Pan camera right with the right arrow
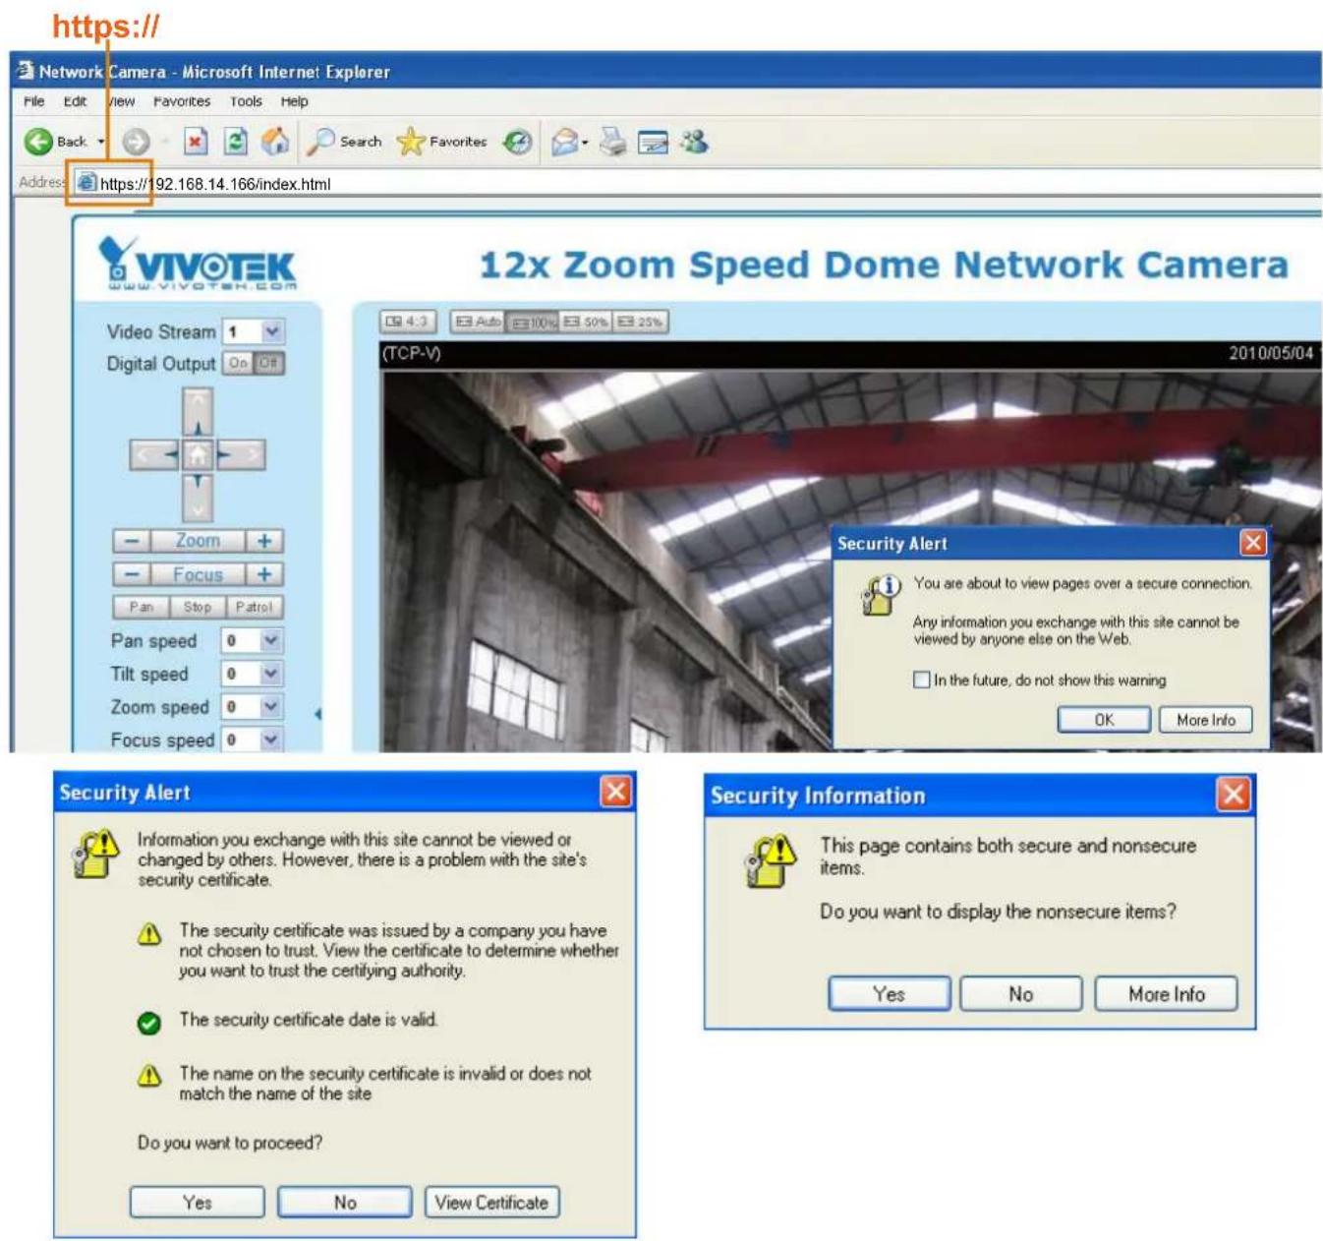1323x1241 pixels. pyautogui.click(x=241, y=454)
